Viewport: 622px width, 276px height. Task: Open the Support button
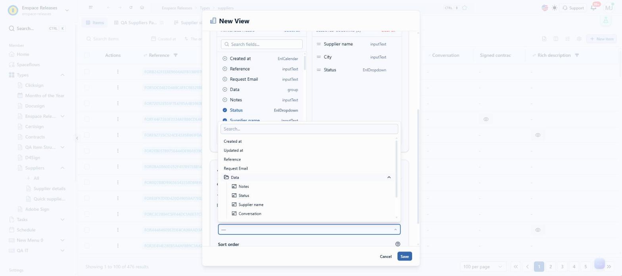point(573,8)
